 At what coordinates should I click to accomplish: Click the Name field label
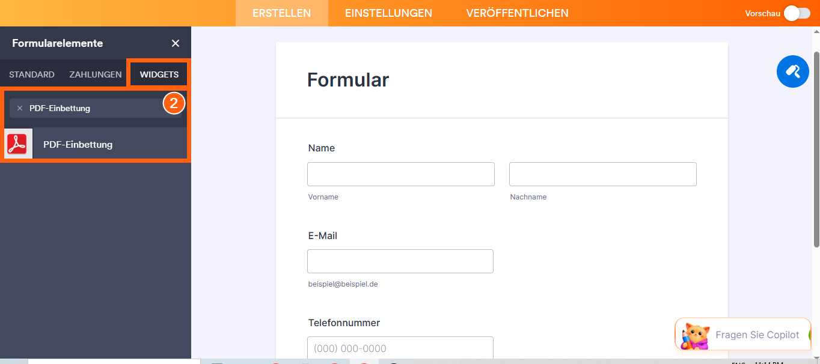tap(322, 148)
